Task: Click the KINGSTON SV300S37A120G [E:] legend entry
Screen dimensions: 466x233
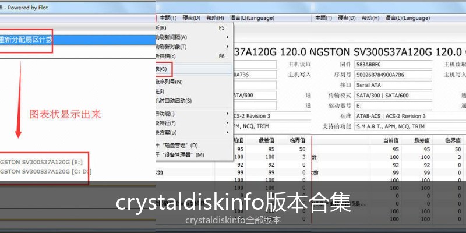Action: [41, 162]
